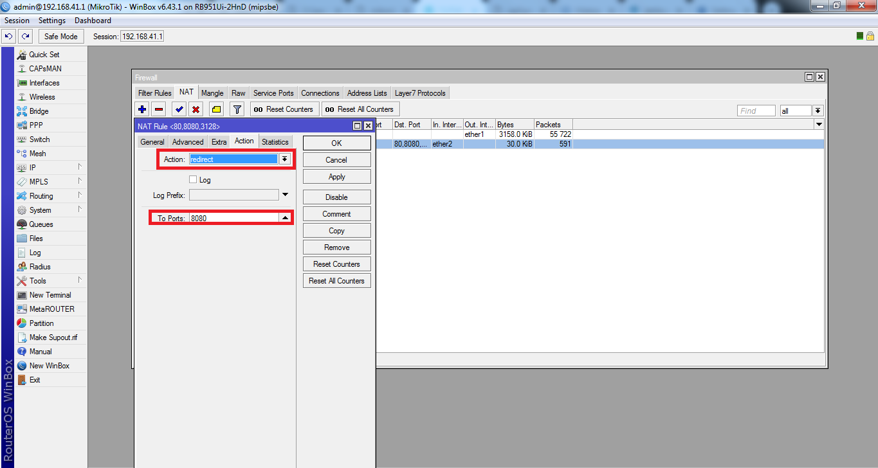Switch to the Statistics tab in NAT Rule
The image size is (878, 468).
275,142
